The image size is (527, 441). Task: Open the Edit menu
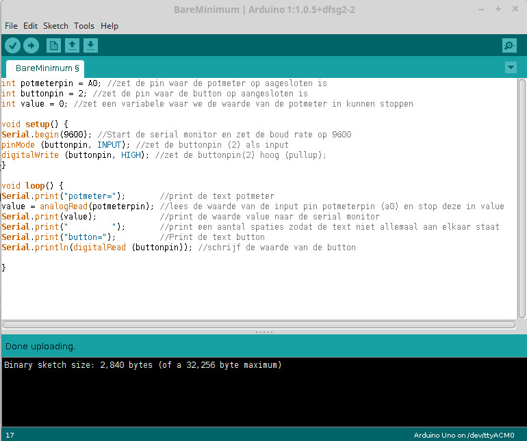tap(30, 26)
